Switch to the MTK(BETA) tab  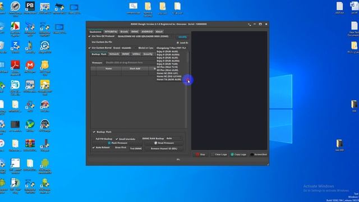point(111,32)
